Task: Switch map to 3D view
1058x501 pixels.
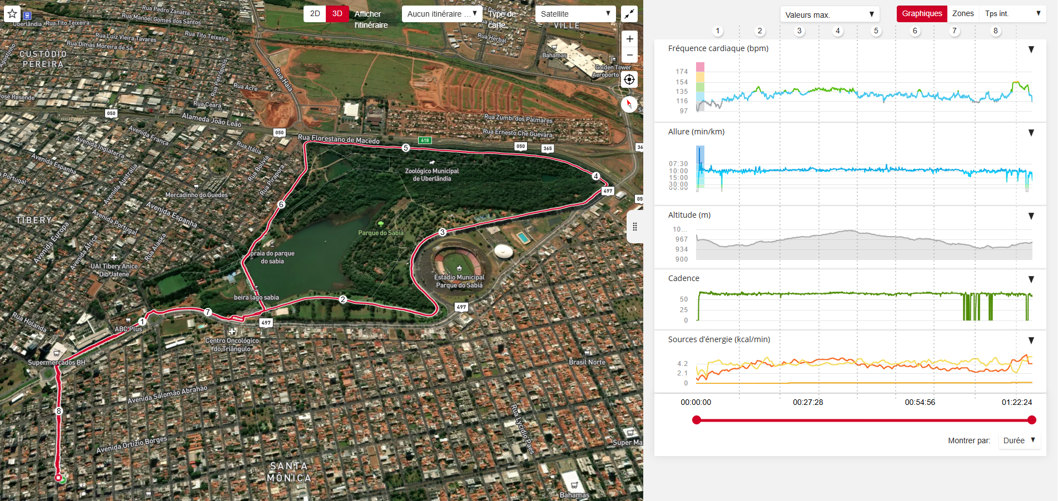Action: [337, 14]
